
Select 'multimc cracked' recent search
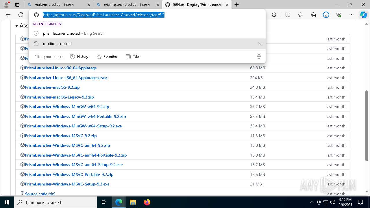click(147, 44)
